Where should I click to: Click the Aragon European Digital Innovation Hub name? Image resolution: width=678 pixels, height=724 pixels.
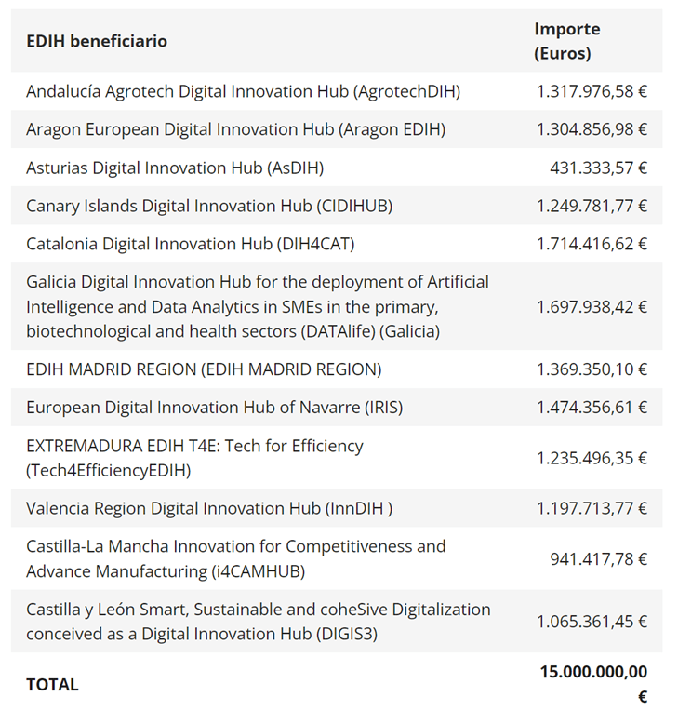tap(235, 129)
